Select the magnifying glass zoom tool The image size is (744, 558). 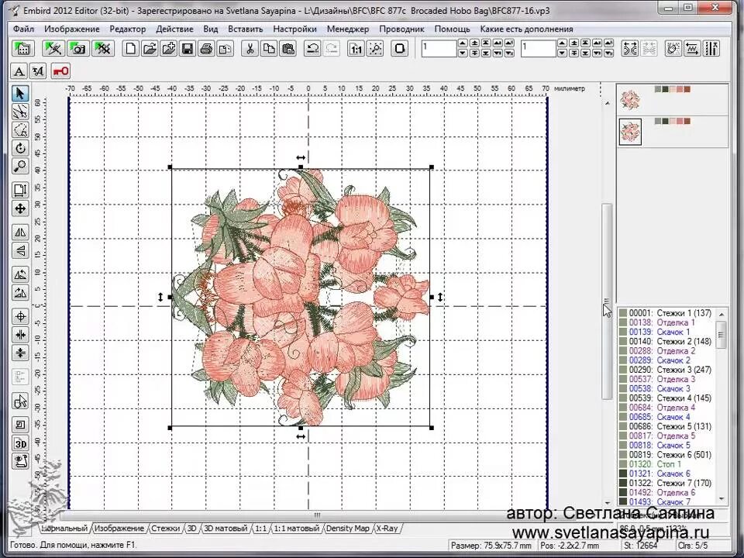point(20,167)
